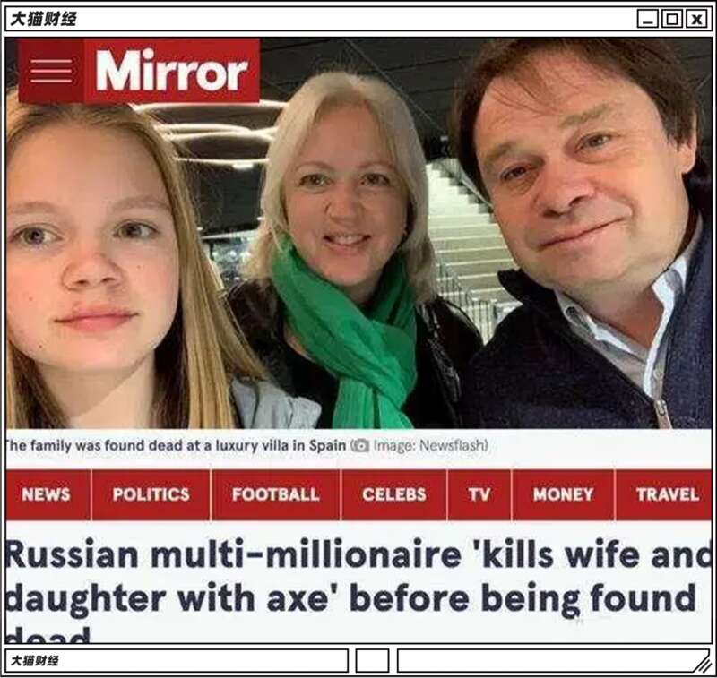The image size is (717, 678).
Task: Select the FOOTBALL navigation tab
Action: (276, 494)
